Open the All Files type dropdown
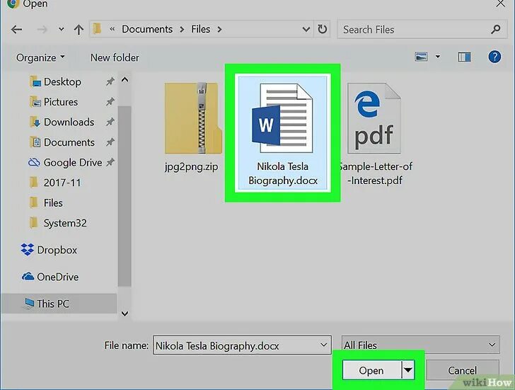 coord(420,345)
